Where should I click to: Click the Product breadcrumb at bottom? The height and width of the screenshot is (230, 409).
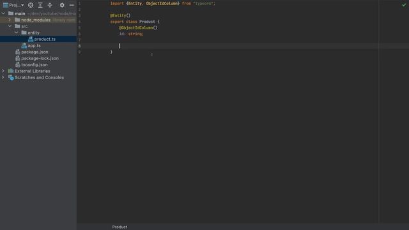coord(120,227)
